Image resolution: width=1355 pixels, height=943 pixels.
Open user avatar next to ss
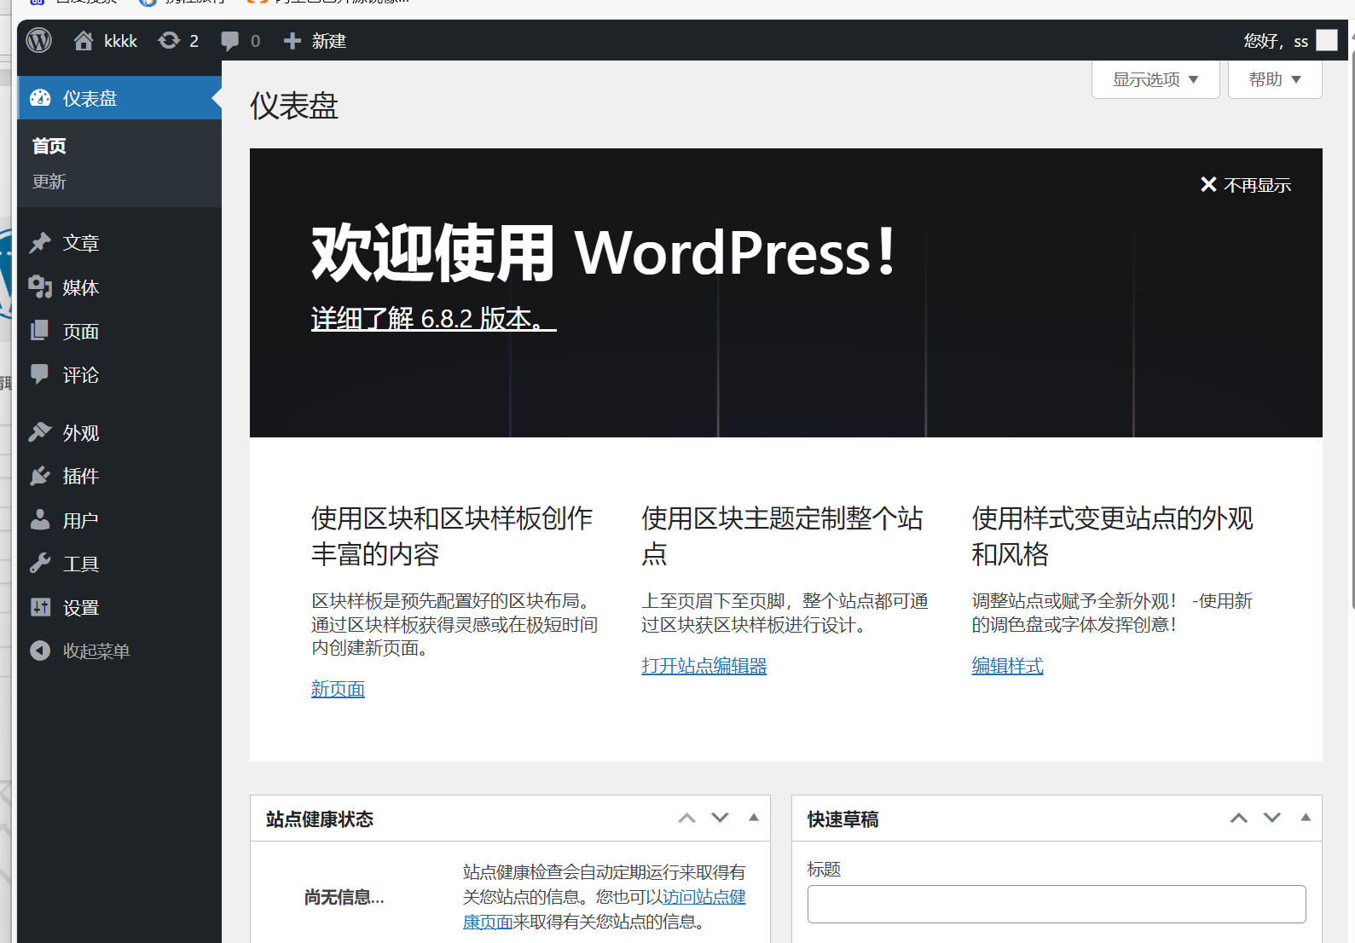(x=1327, y=40)
